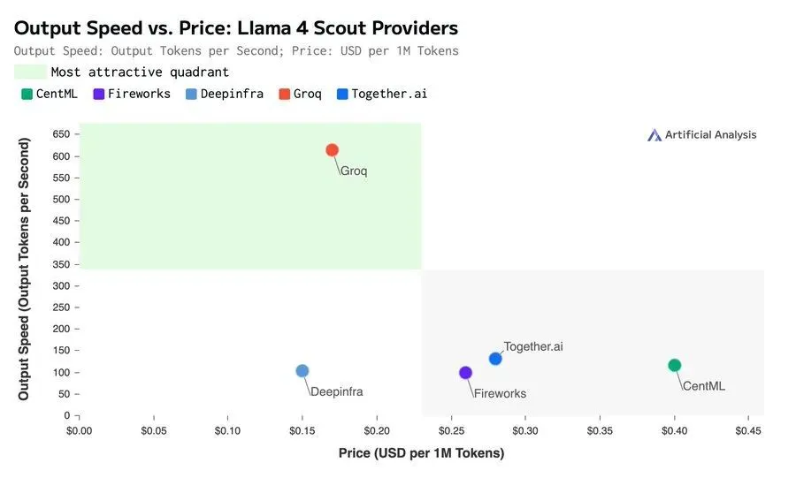Click the Groq data label text
Screen dimensions: 796x478
pos(354,171)
